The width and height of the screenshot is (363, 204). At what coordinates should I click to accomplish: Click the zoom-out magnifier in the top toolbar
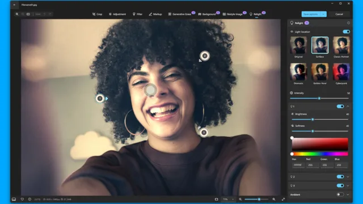coord(23,14)
